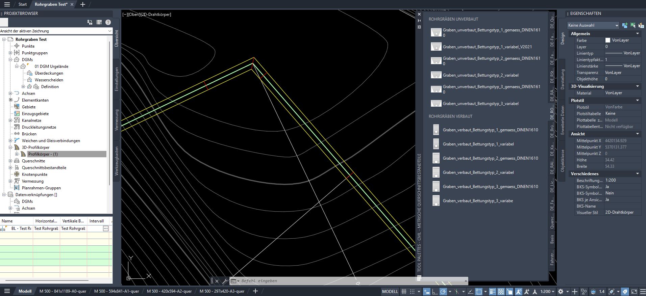646x296 pixels.
Task: Toggle grid display in status bar
Action: [404, 291]
